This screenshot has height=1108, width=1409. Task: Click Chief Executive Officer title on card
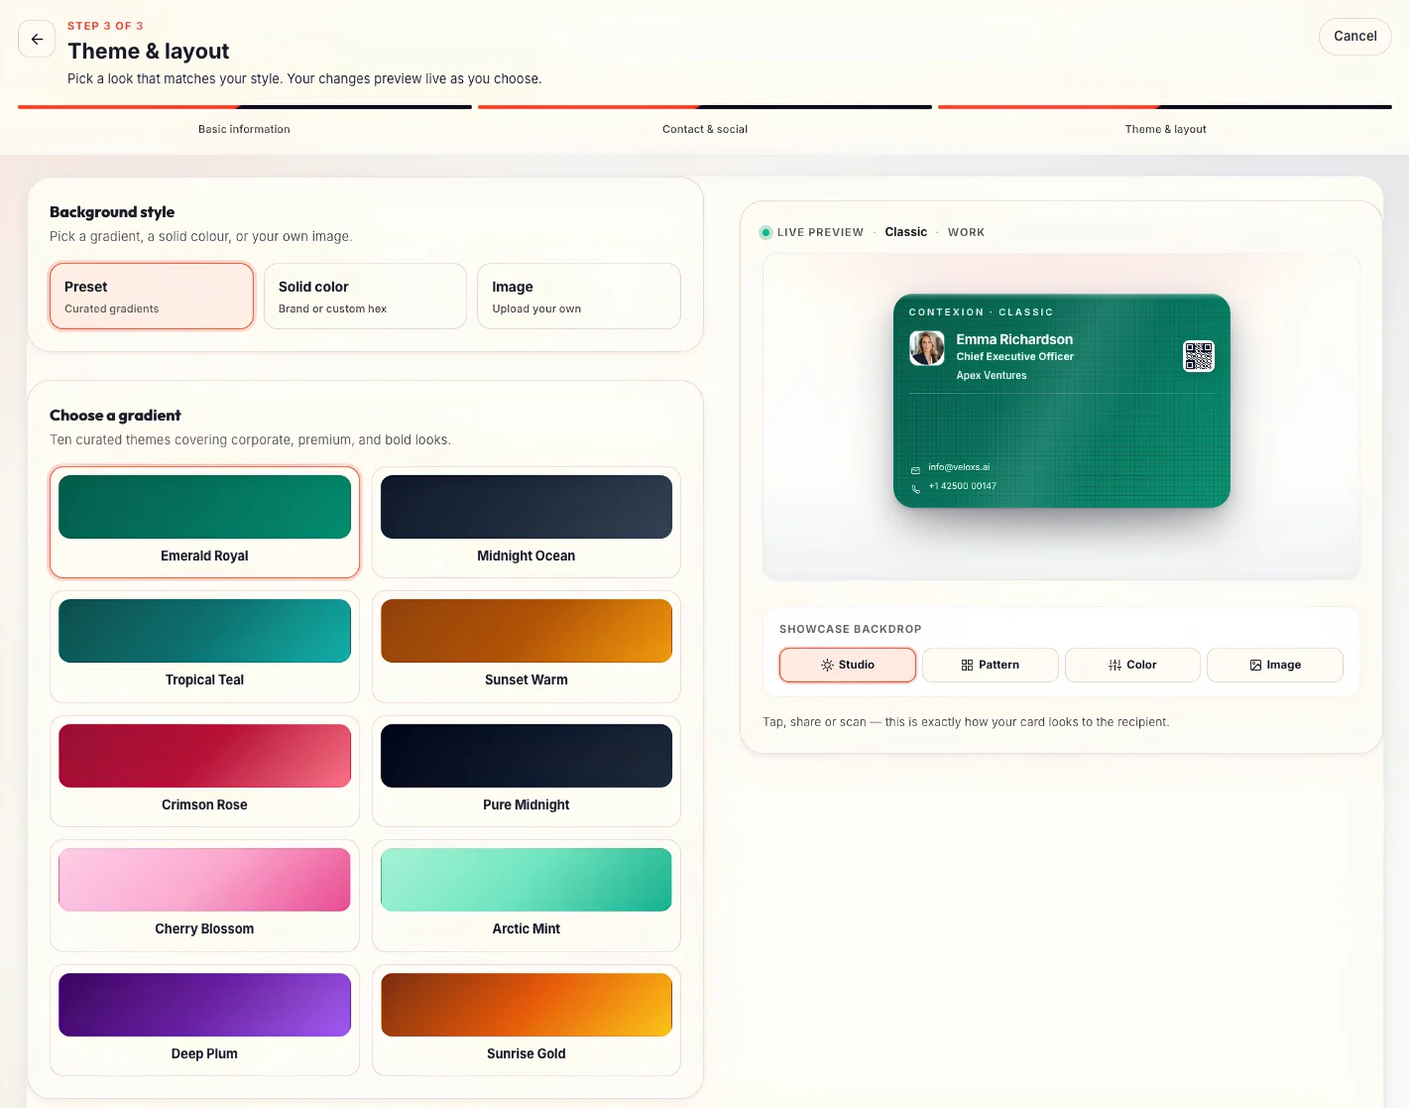click(x=1015, y=357)
